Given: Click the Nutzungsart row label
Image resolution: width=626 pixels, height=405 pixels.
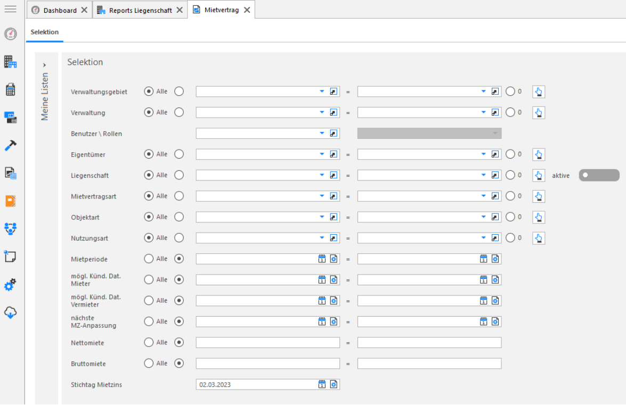Looking at the screenshot, I should click(90, 238).
